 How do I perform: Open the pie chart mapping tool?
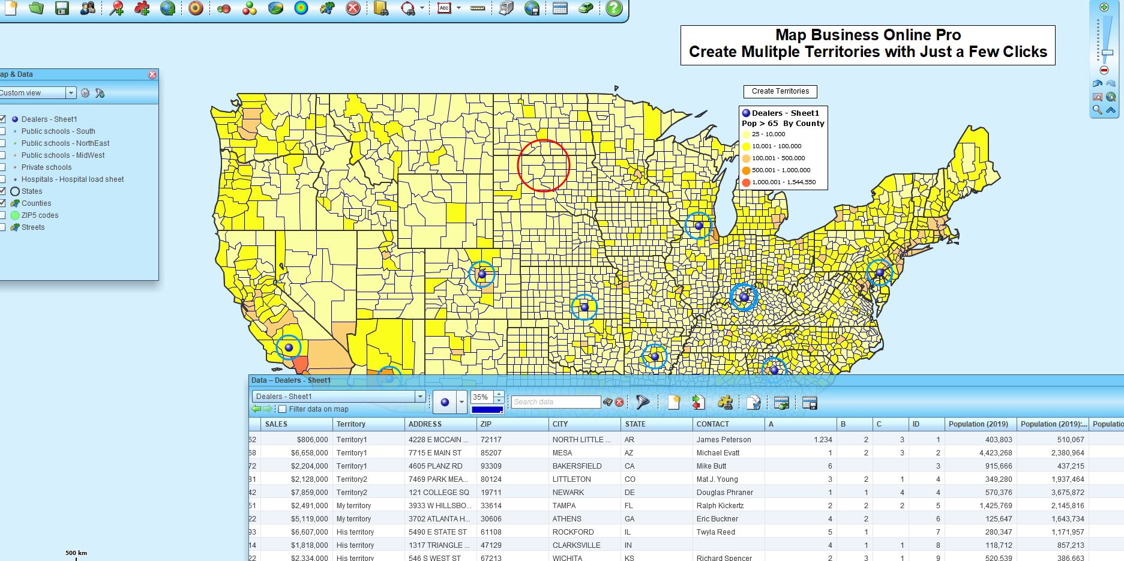tap(275, 8)
